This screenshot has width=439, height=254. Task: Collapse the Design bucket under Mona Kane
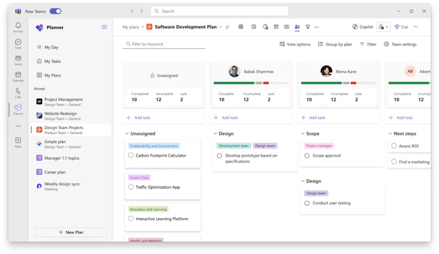(x=302, y=181)
